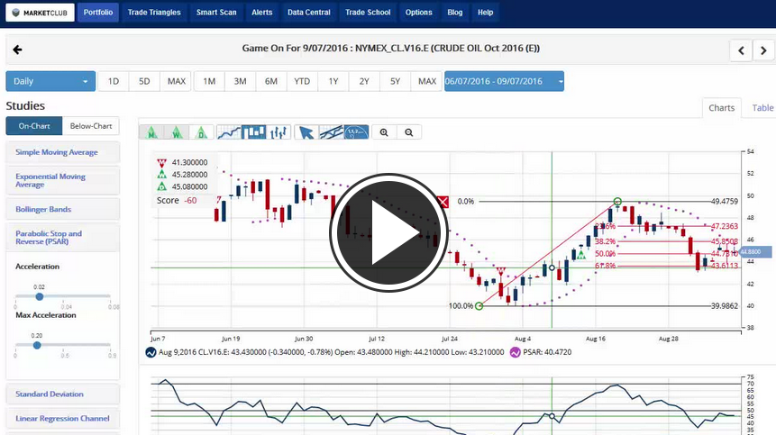Screen dimensions: 776x435
Task: Click the 44.8800 current price label
Action: (755, 252)
